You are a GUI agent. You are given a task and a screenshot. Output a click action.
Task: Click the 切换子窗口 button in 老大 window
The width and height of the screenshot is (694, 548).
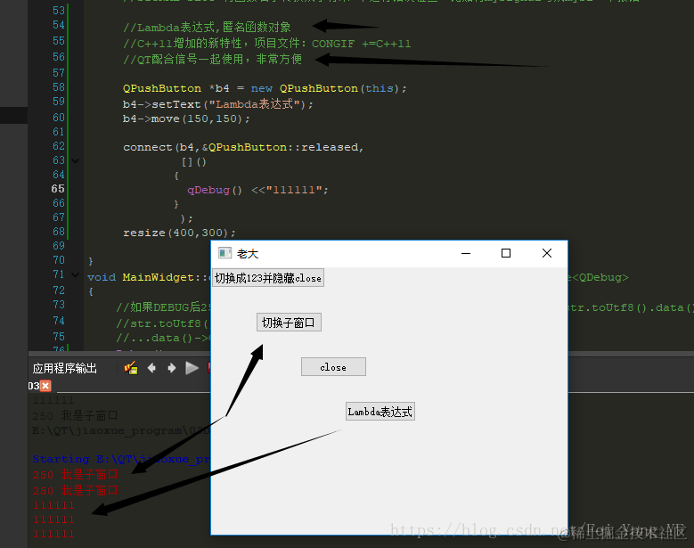point(289,323)
